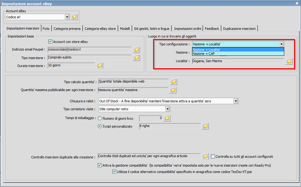Click folder icon beside Tipo calcolo quantita'
This screenshot has width=301, height=187.
[x=173, y=82]
